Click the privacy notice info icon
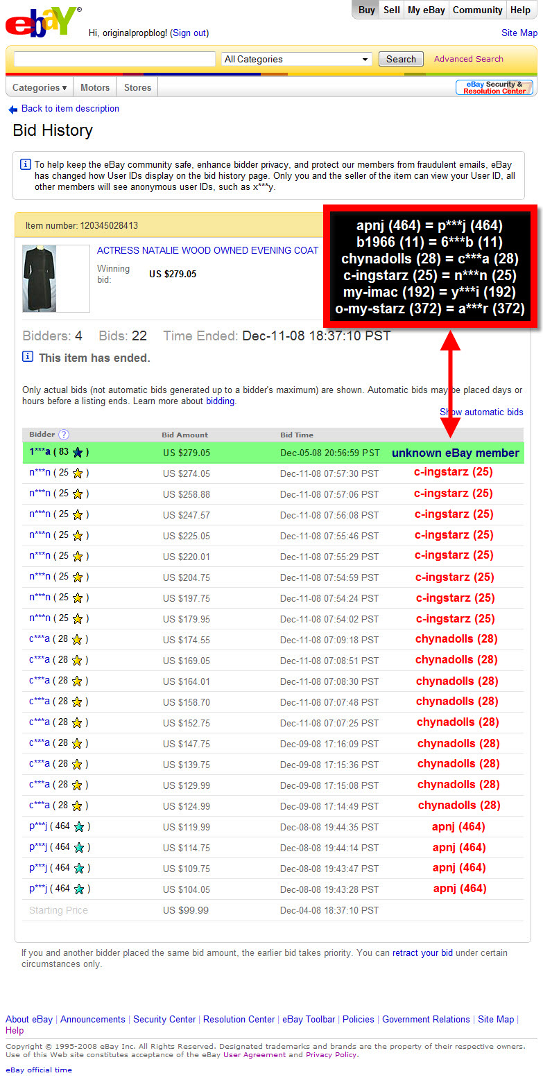The width and height of the screenshot is (543, 1080). tap(26, 164)
